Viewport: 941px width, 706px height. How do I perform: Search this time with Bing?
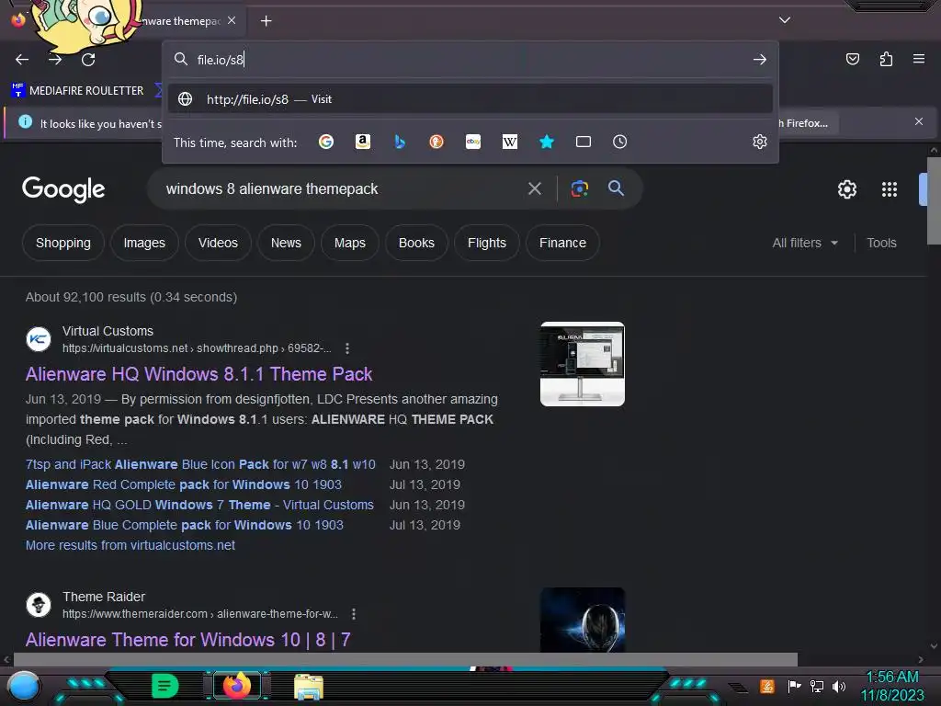pos(400,142)
